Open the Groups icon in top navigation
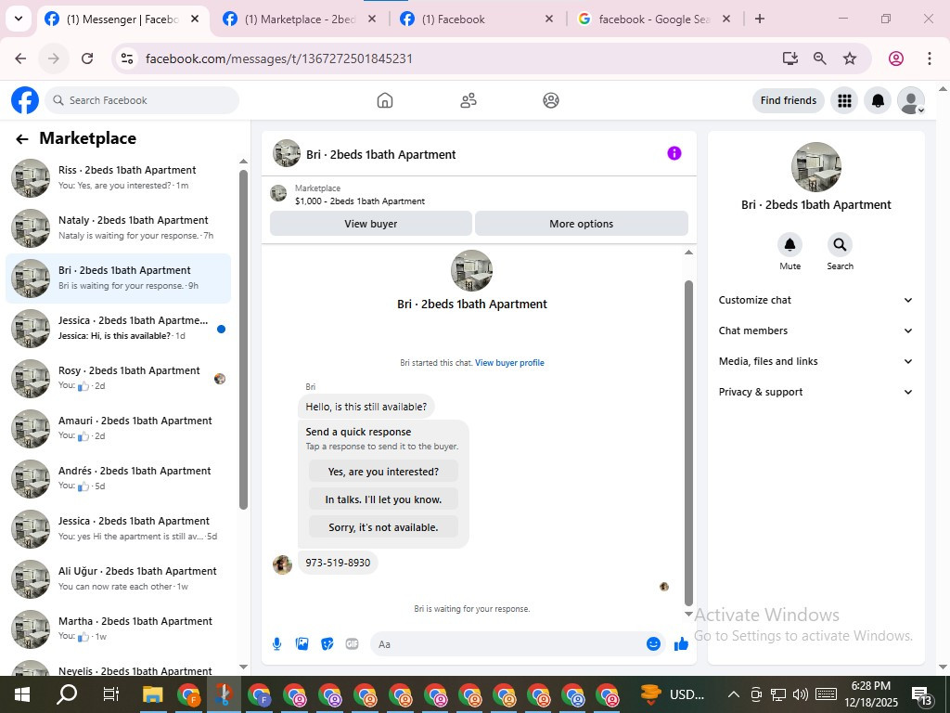The height and width of the screenshot is (713, 950). [x=551, y=100]
